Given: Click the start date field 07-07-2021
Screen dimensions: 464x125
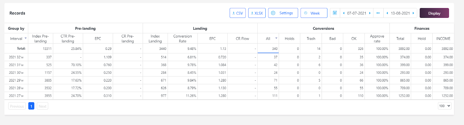Looking at the screenshot, I should coord(357,13).
